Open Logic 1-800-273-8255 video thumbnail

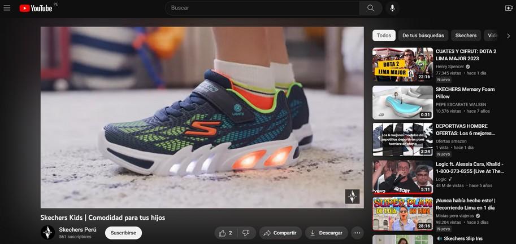402,177
